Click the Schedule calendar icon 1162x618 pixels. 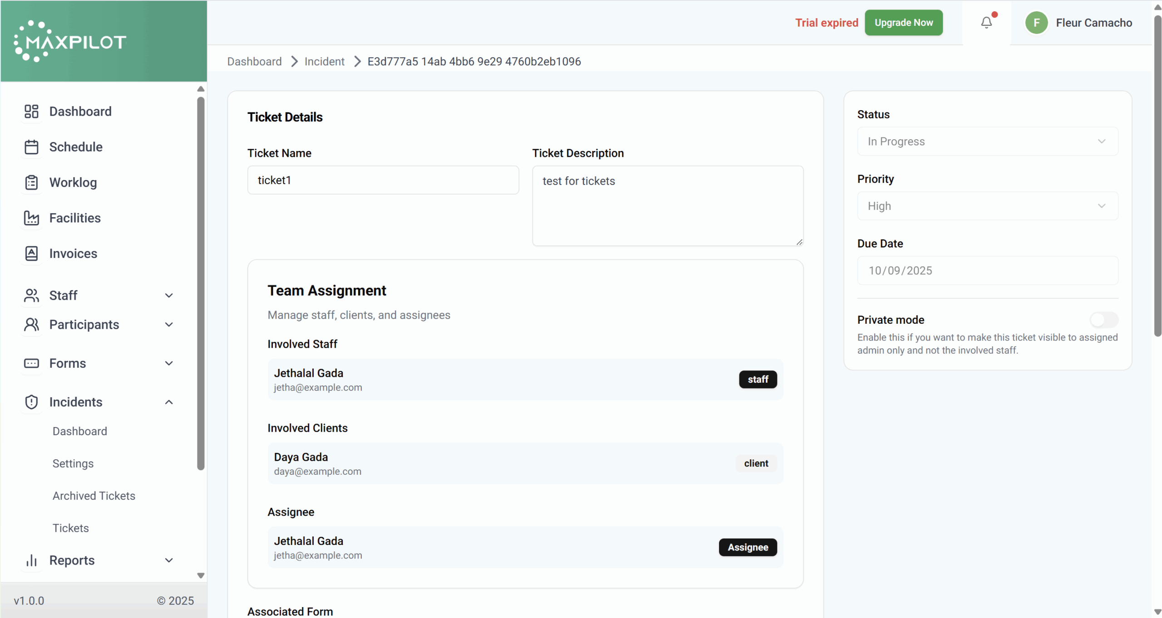tap(31, 147)
